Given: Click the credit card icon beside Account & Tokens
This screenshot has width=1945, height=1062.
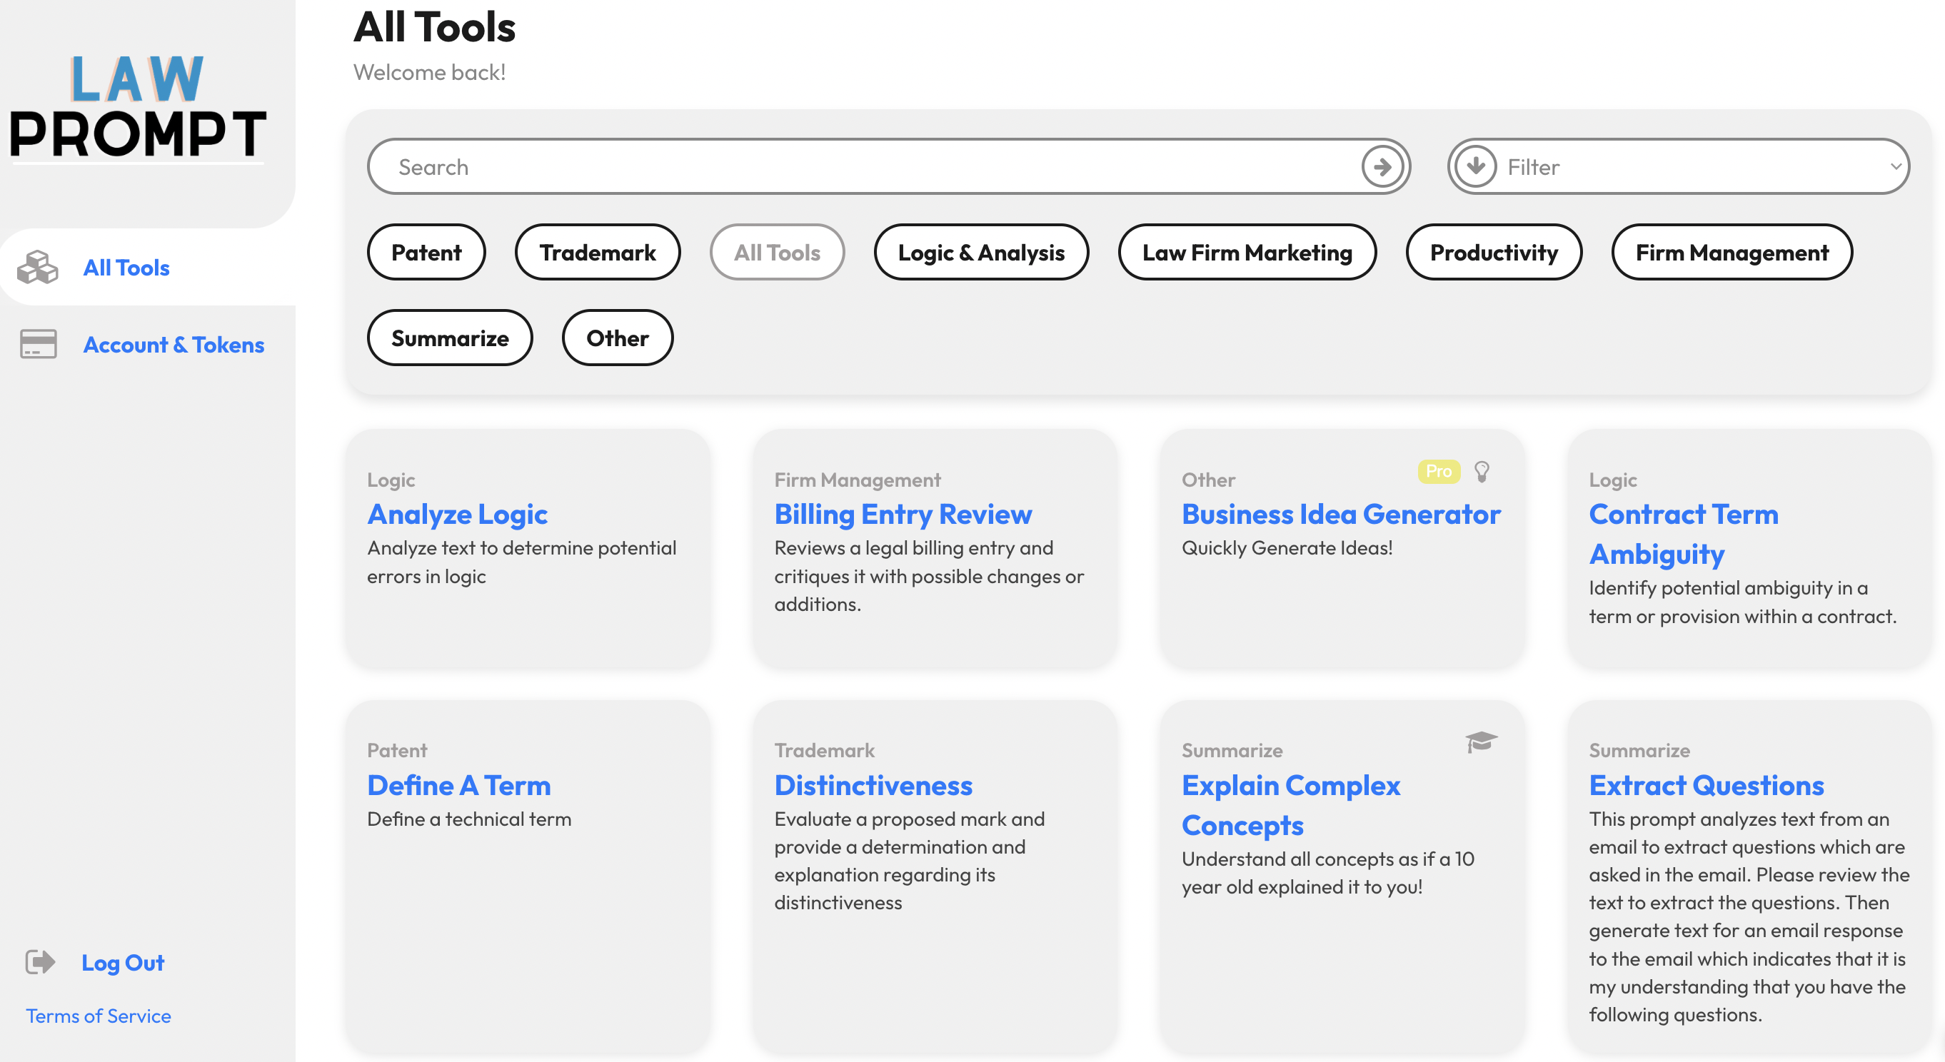Looking at the screenshot, I should (x=38, y=344).
